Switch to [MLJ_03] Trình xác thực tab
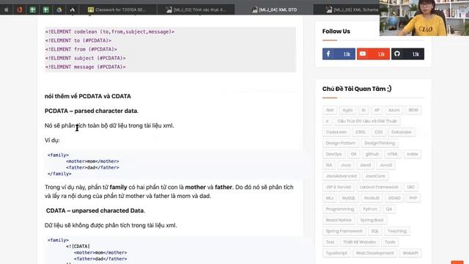The width and height of the screenshot is (469, 264). pyautogui.click(x=196, y=10)
